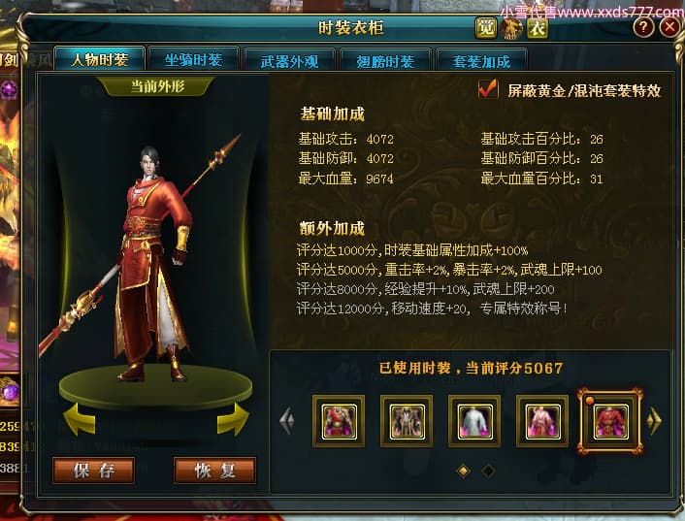Switch to the 坐骑时装 tab
This screenshot has height=521, width=685.
193,59
